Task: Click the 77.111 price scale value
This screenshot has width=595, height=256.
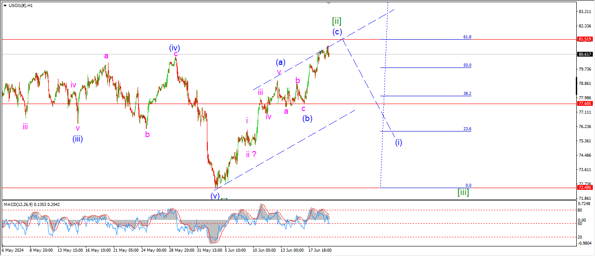Action: point(585,112)
